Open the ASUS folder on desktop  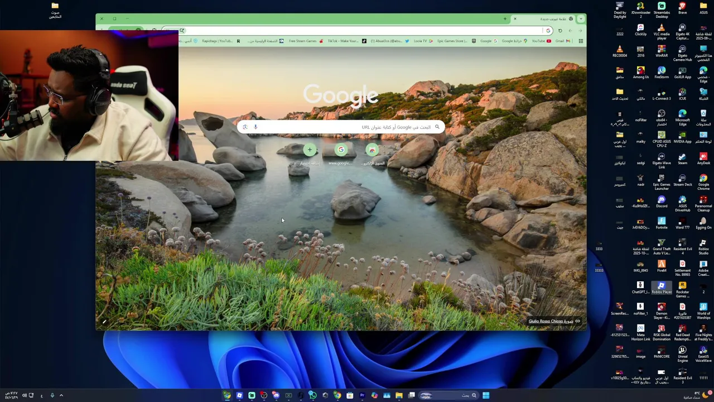pos(703,8)
